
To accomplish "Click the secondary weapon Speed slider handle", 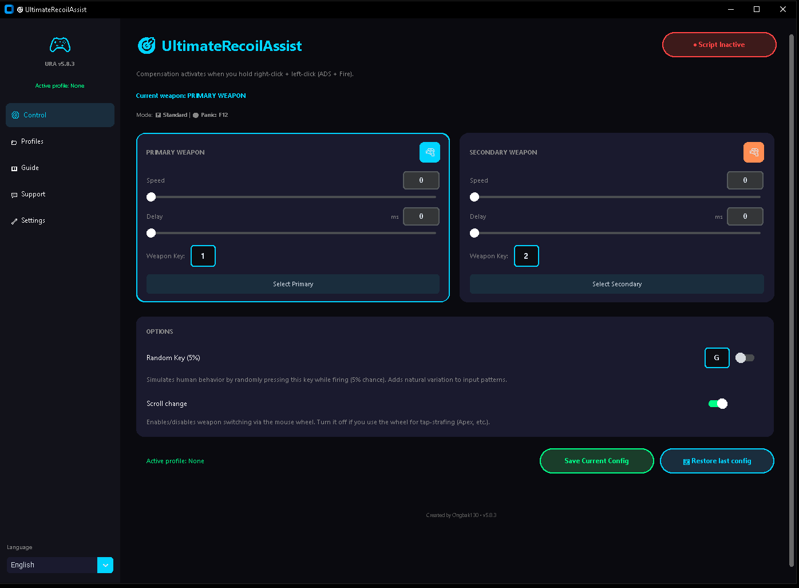I will 474,197.
